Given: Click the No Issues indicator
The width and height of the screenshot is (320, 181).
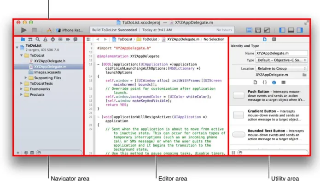Looking at the screenshot, I should pos(224,30).
